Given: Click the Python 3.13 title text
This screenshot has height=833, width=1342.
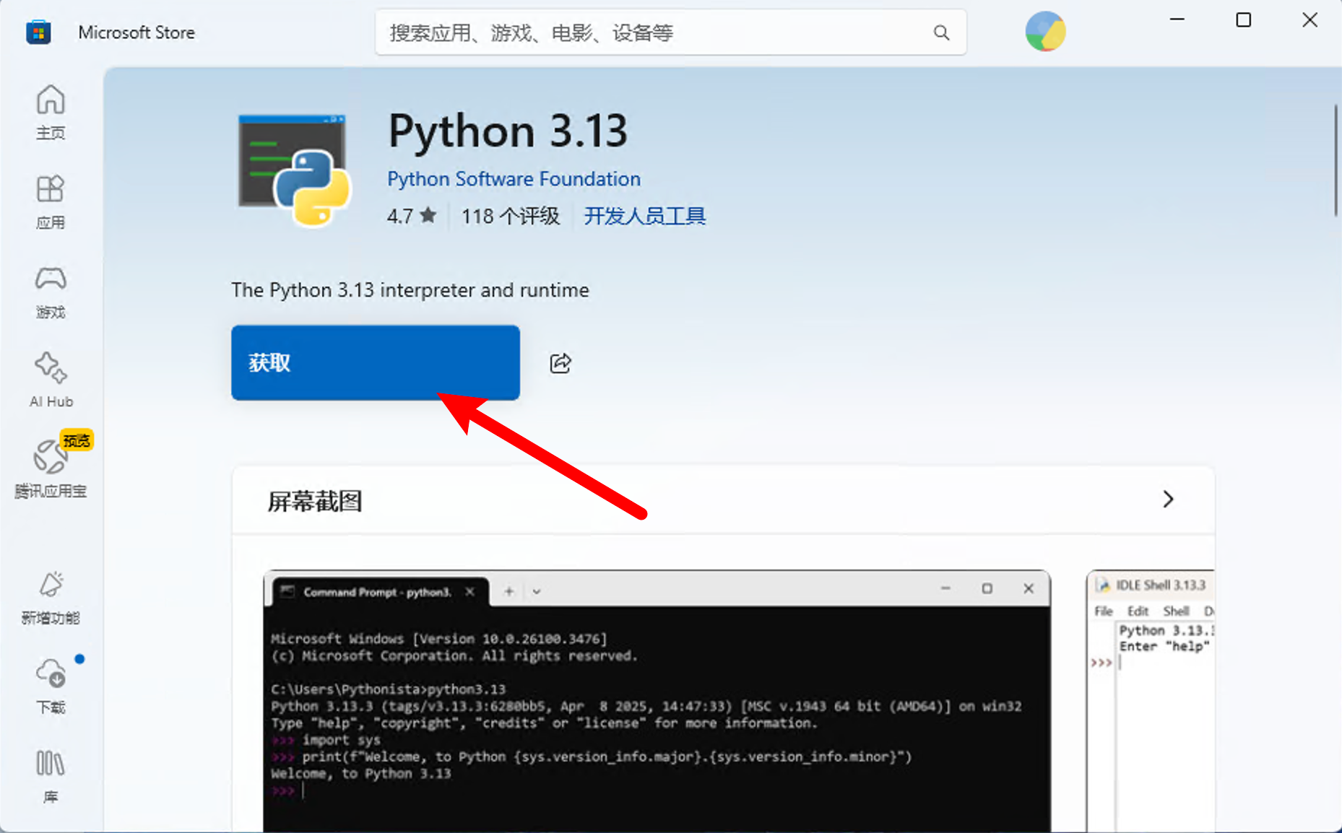Looking at the screenshot, I should tap(508, 131).
